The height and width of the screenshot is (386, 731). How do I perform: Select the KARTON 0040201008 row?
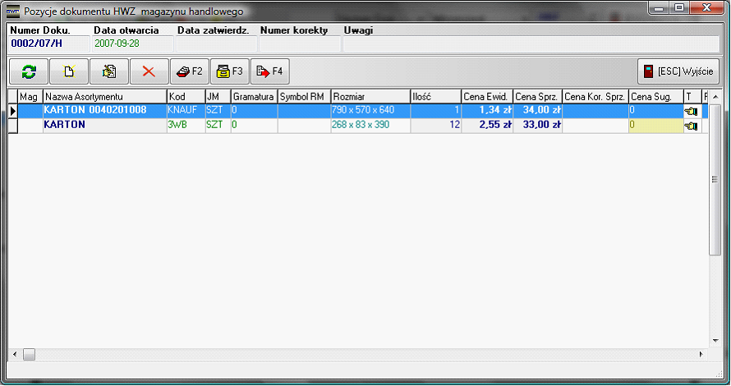tap(103, 110)
